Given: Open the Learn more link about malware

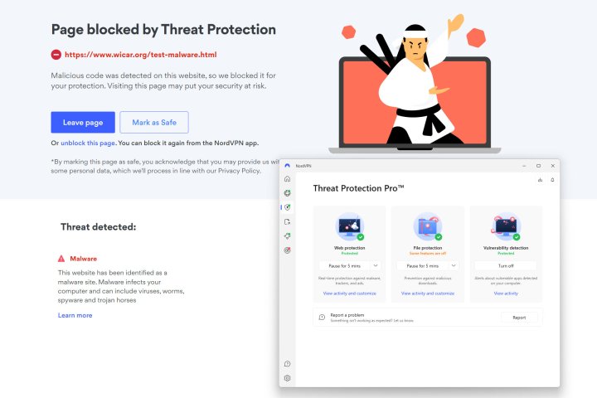Looking at the screenshot, I should click(75, 315).
